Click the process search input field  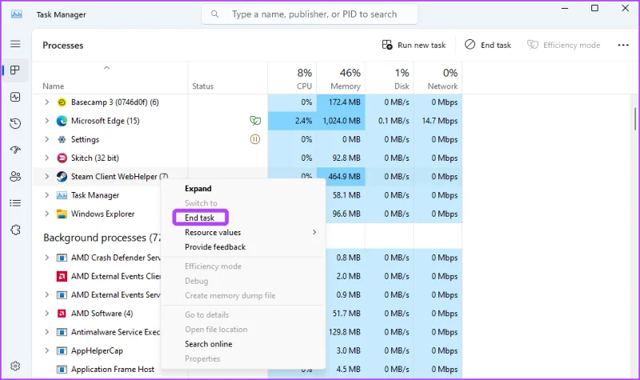(x=310, y=14)
